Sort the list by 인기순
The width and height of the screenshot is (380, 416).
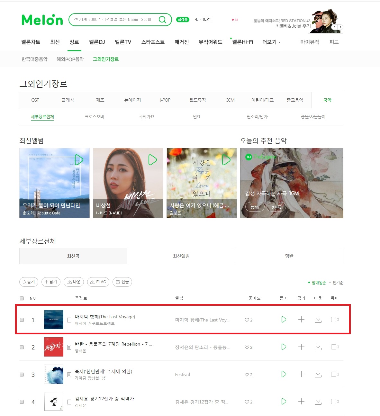point(338,283)
